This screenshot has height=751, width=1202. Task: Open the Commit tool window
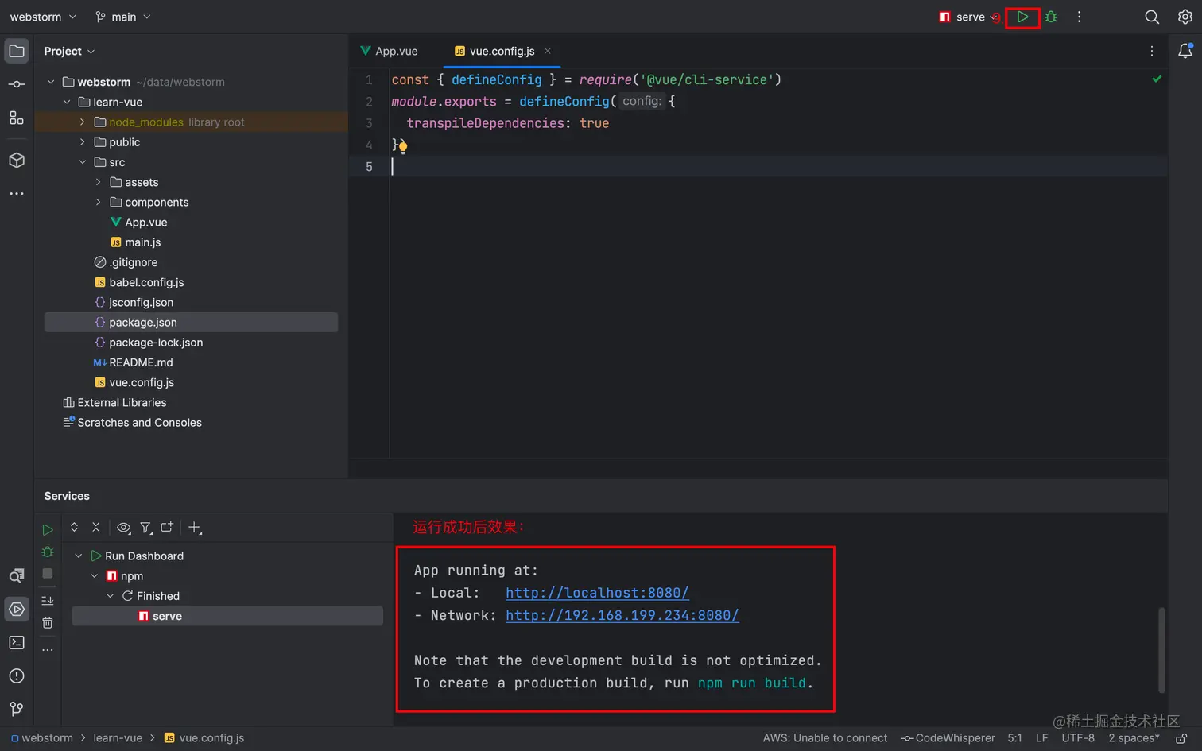click(17, 84)
